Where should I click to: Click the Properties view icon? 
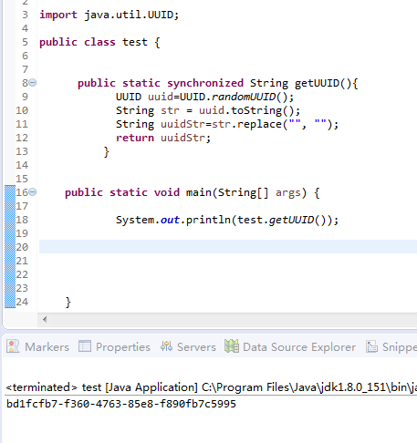[x=85, y=346]
